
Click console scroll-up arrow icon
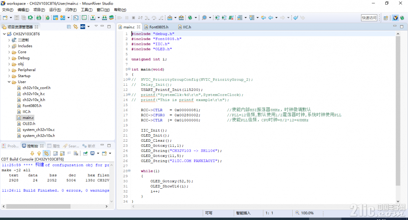[39, 153]
